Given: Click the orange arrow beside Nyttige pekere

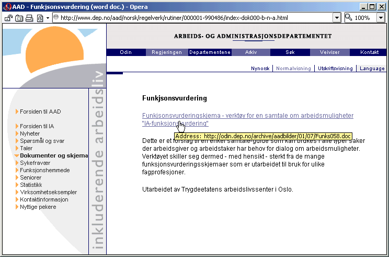Looking at the screenshot, I should pyautogui.click(x=17, y=207).
